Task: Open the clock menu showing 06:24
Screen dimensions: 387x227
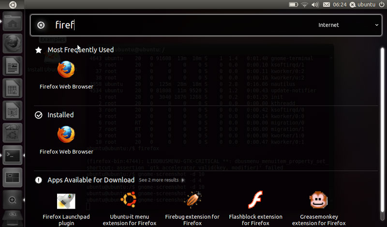Action: (x=340, y=4)
